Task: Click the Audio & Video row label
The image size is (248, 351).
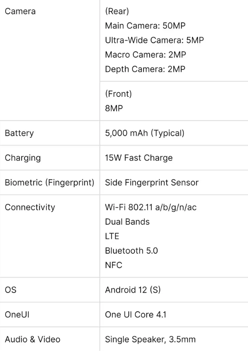Action: [33, 339]
